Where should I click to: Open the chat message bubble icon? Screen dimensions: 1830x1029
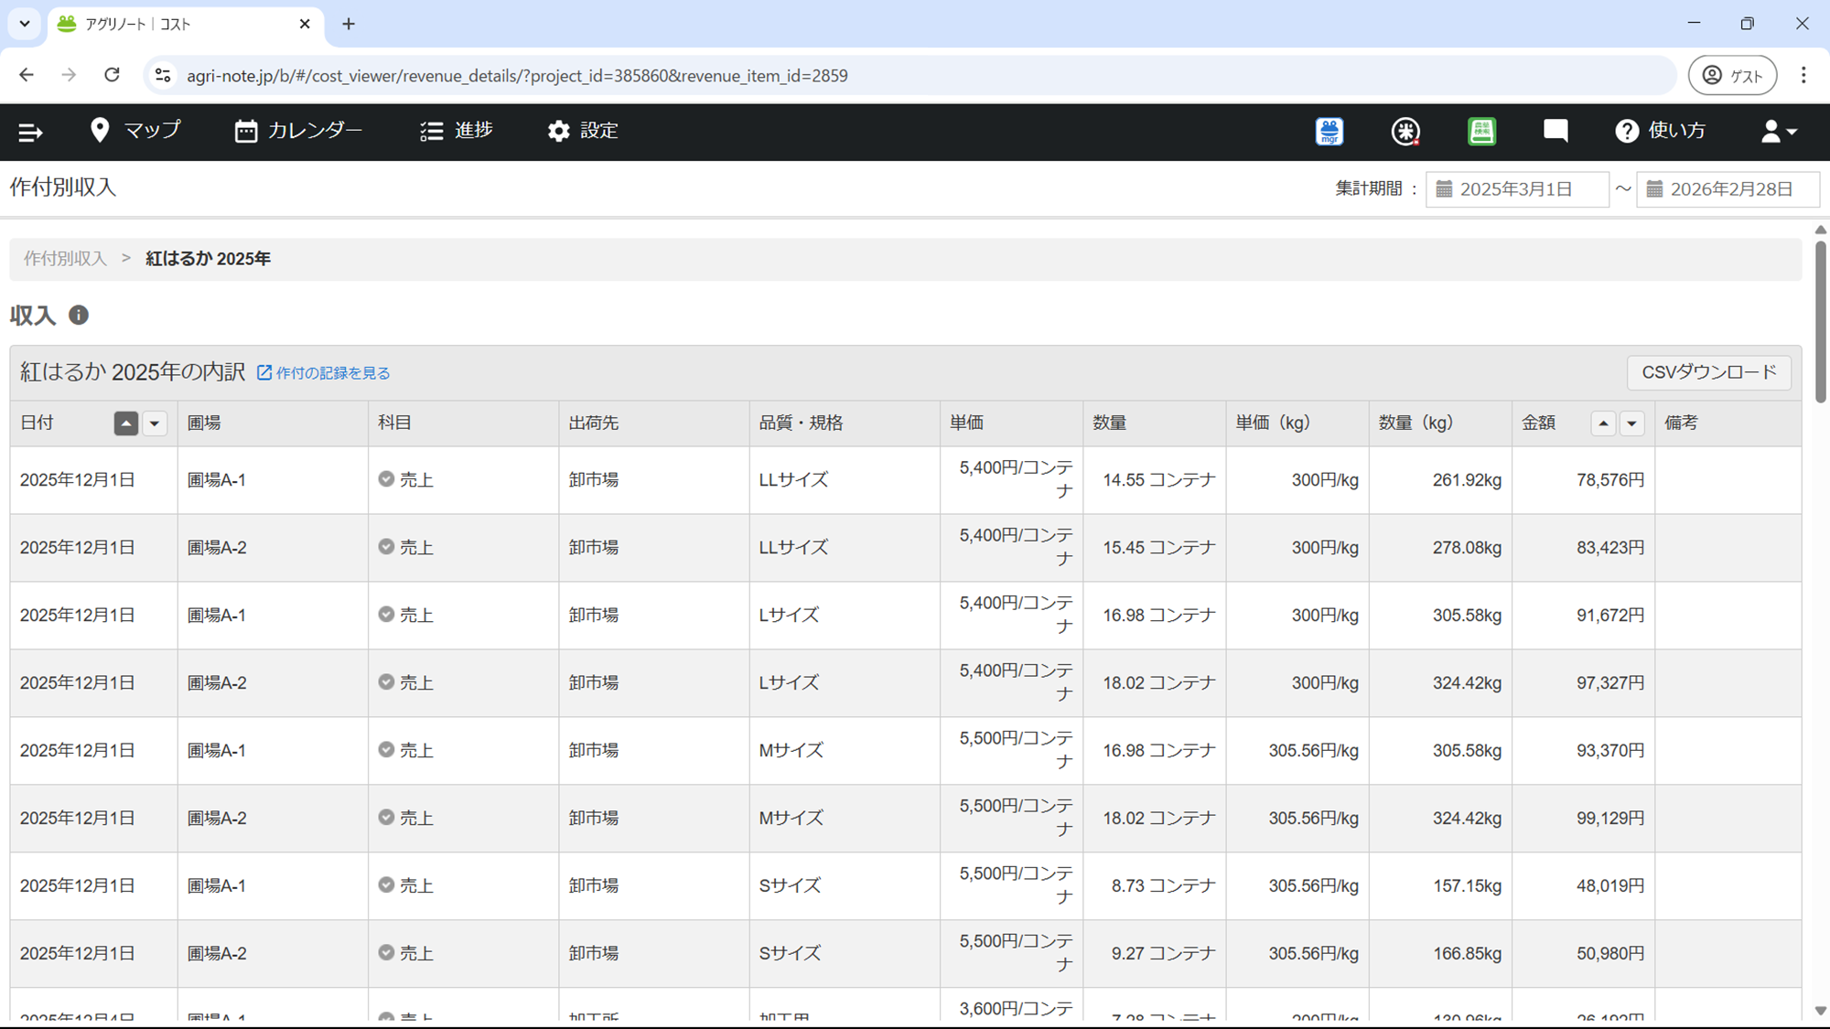[x=1555, y=131]
